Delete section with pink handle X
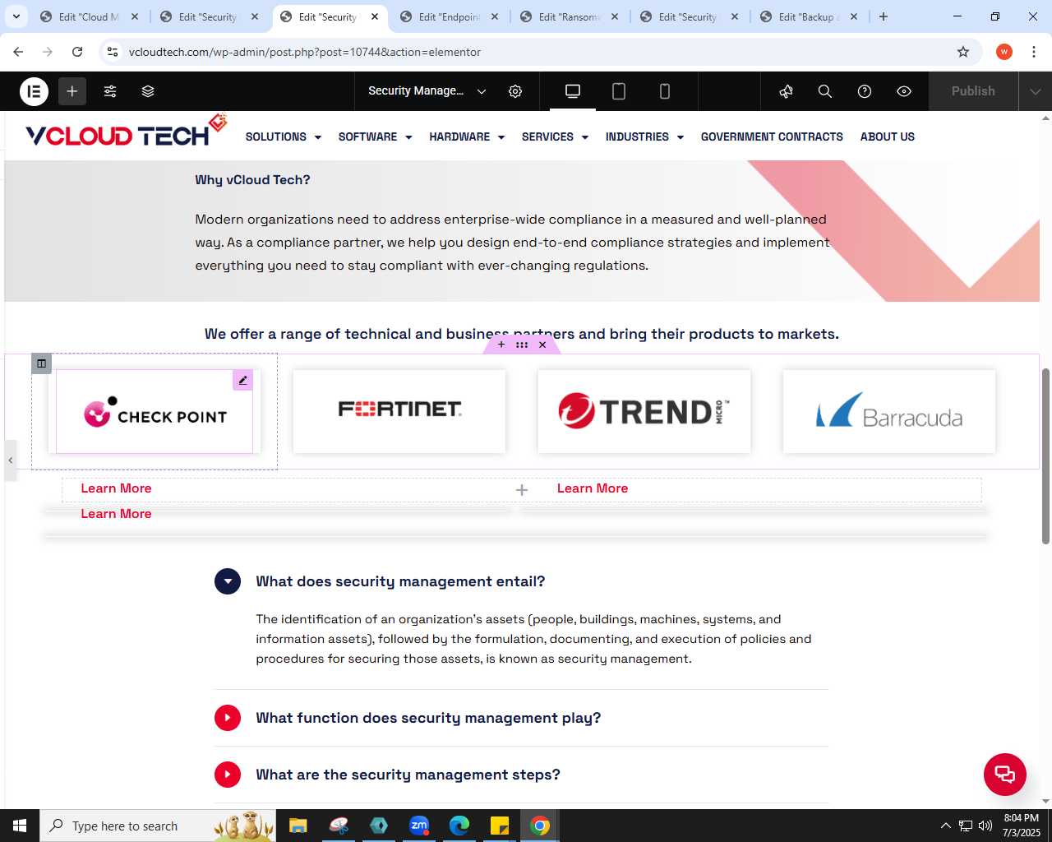 542,345
